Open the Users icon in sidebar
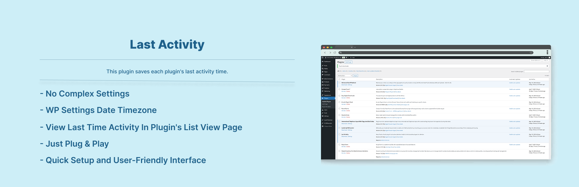Image resolution: width=579 pixels, height=187 pixels. [322, 110]
